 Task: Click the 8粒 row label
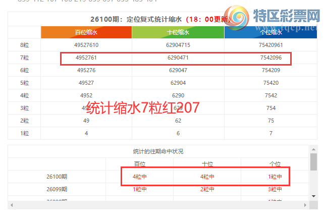tap(25, 45)
